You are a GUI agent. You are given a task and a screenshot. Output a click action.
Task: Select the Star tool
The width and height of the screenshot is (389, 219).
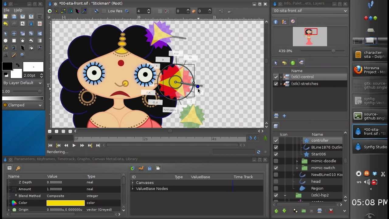click(x=22, y=41)
